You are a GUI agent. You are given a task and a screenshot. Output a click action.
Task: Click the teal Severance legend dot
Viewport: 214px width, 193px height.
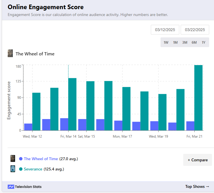pos(21,169)
